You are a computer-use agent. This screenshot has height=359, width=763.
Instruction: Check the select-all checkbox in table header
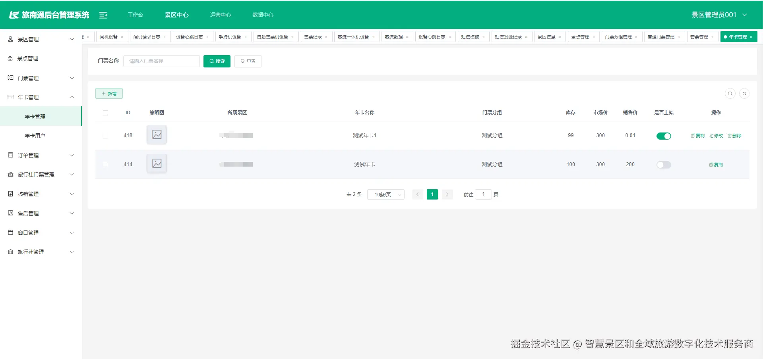(105, 113)
